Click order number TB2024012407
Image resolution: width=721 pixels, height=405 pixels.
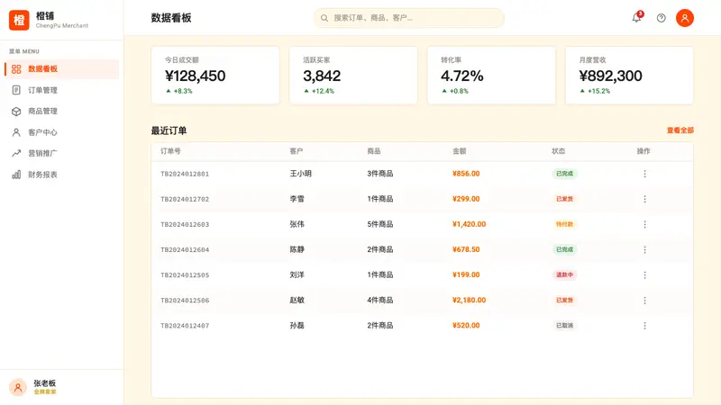[x=185, y=326]
